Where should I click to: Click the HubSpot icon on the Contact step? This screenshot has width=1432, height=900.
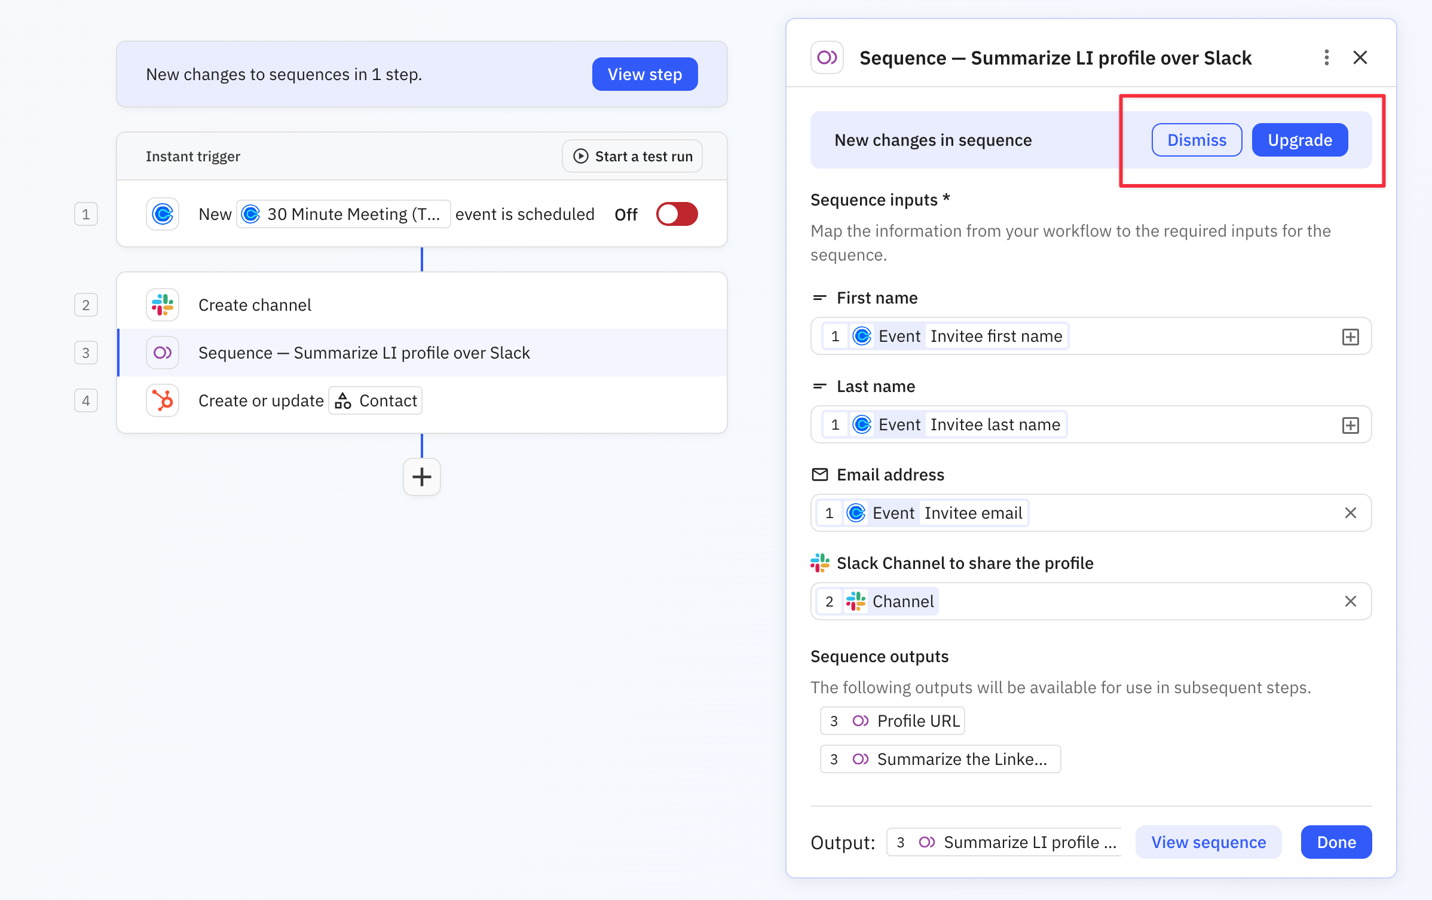coord(162,400)
